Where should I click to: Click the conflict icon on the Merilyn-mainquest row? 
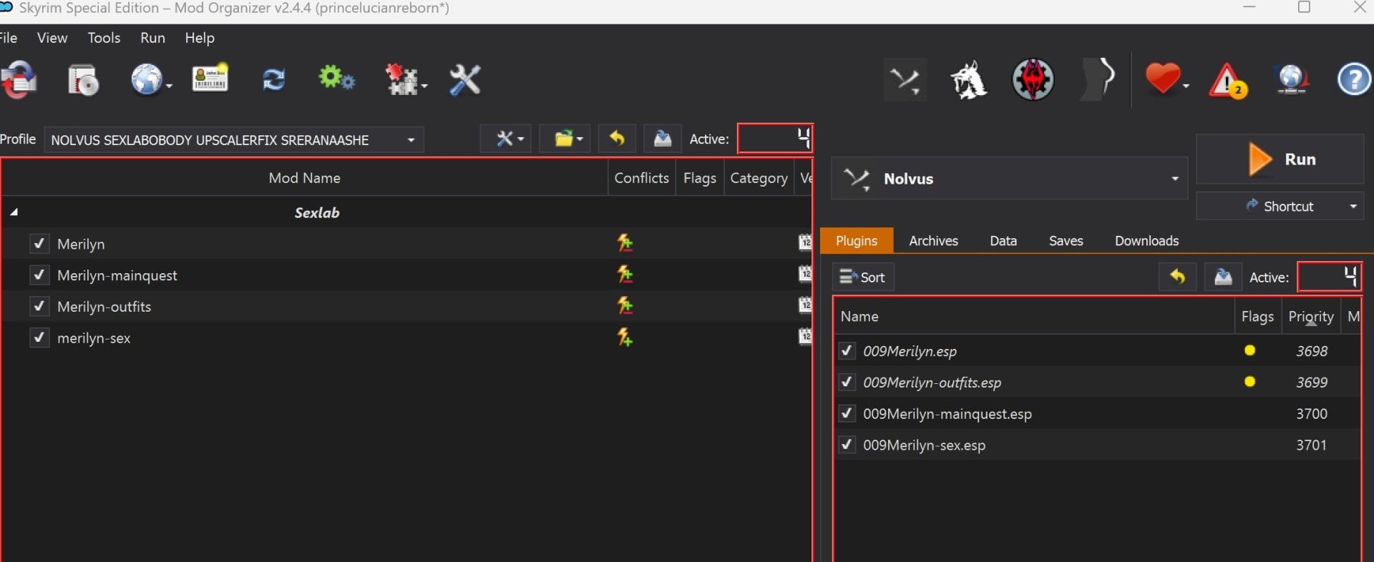click(625, 275)
